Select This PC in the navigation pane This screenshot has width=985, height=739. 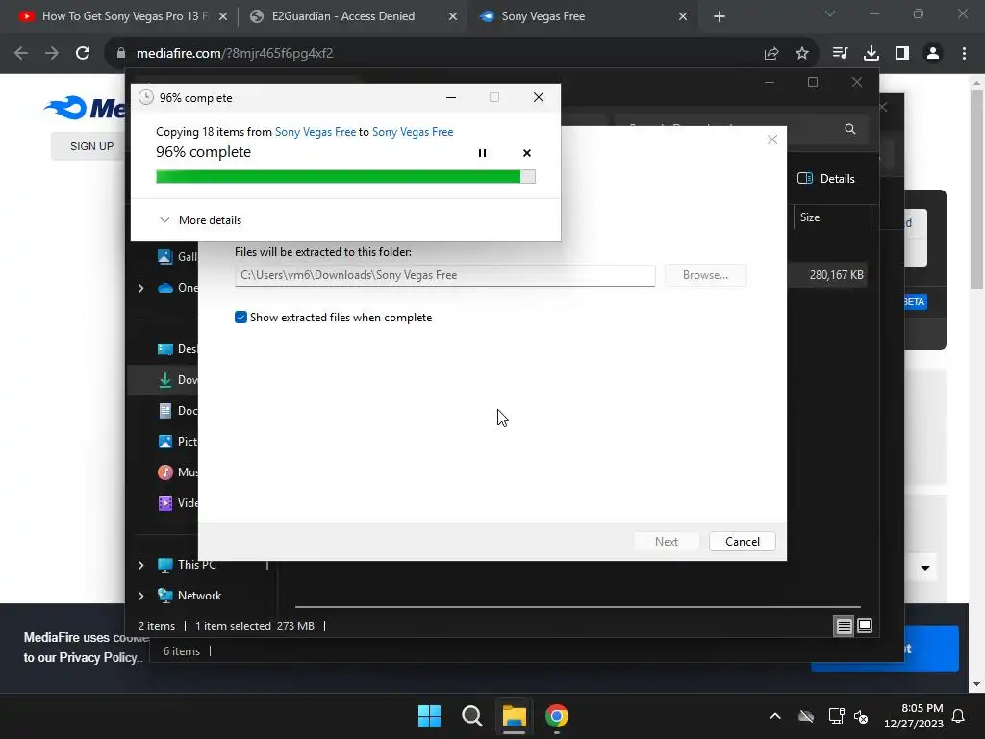click(196, 564)
